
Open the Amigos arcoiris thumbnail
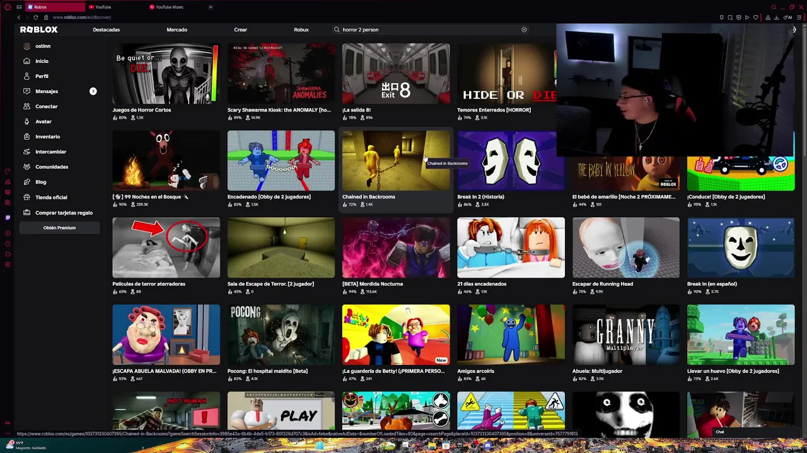click(511, 335)
